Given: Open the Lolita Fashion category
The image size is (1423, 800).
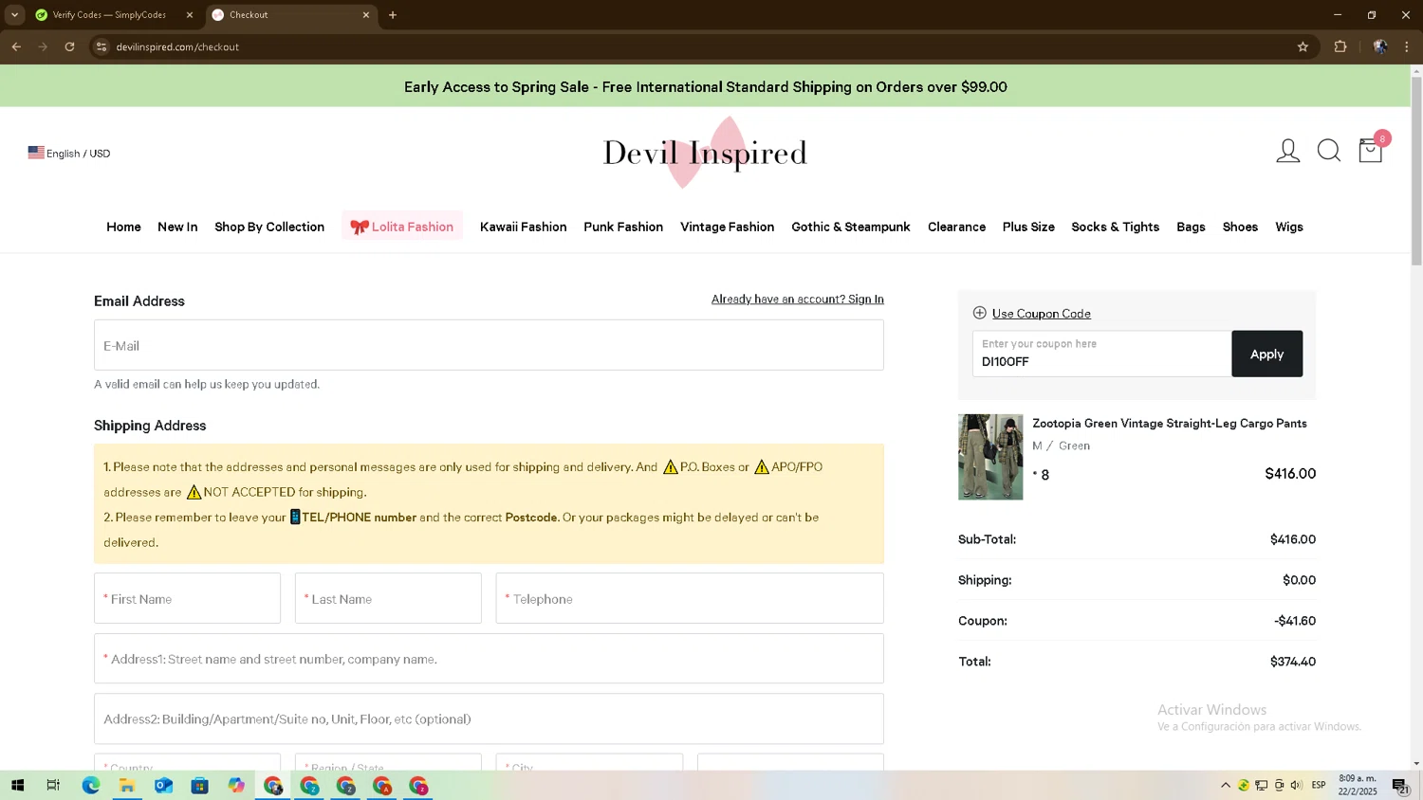Looking at the screenshot, I should [402, 227].
